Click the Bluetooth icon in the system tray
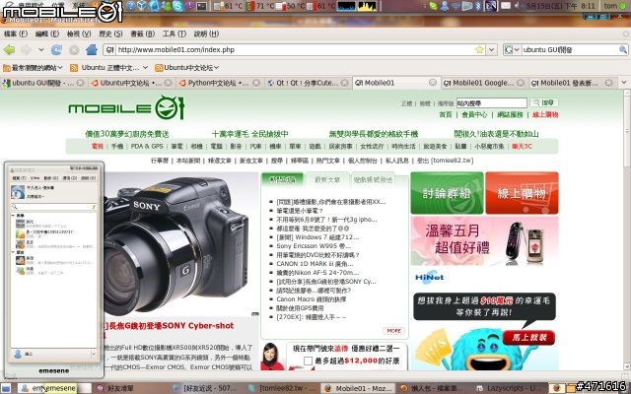631x394 pixels. coord(478,6)
